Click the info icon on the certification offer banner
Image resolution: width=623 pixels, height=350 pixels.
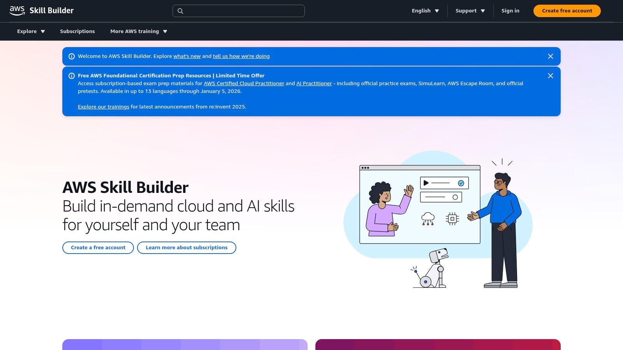(x=72, y=75)
